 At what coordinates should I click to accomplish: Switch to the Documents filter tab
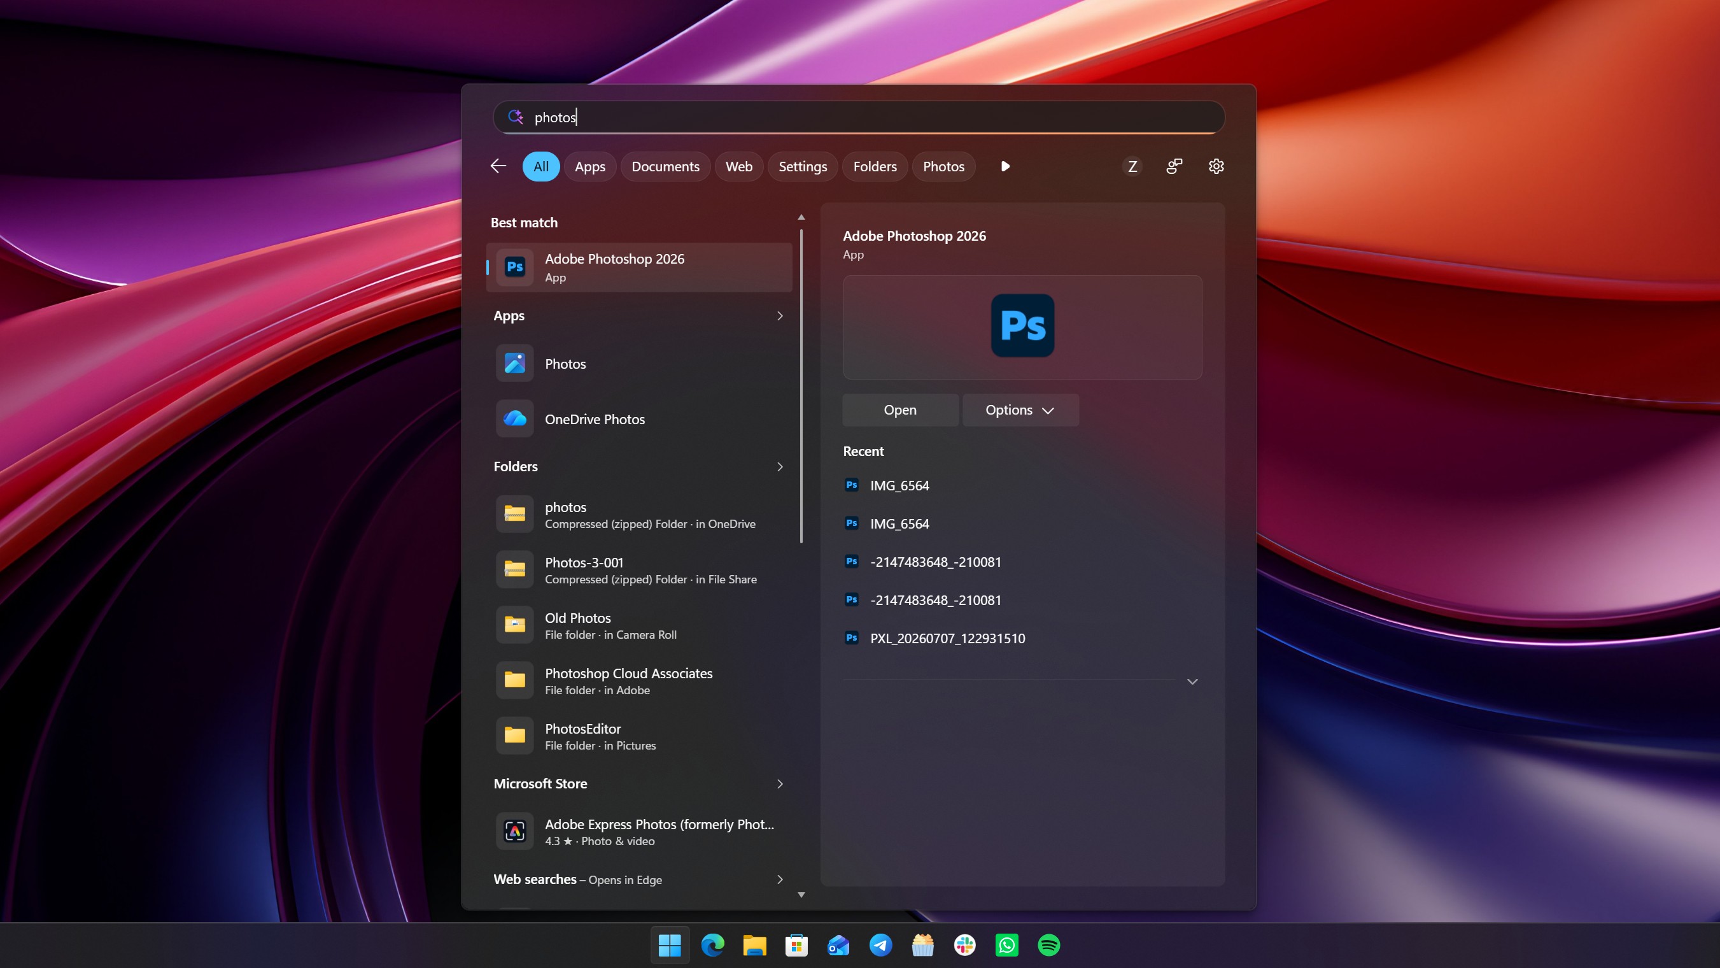(665, 166)
